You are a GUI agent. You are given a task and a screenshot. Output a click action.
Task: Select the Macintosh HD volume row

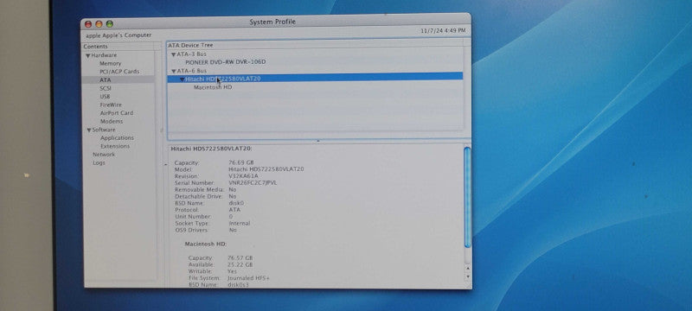(213, 87)
